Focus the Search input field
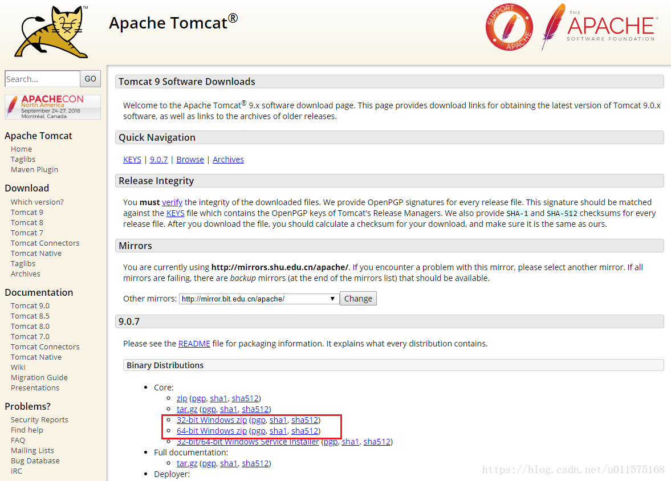The image size is (671, 481). coord(42,79)
